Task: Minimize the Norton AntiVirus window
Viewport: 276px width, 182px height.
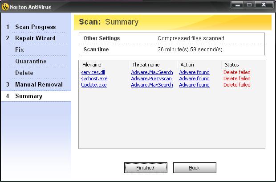Action: pyautogui.click(x=237, y=5)
